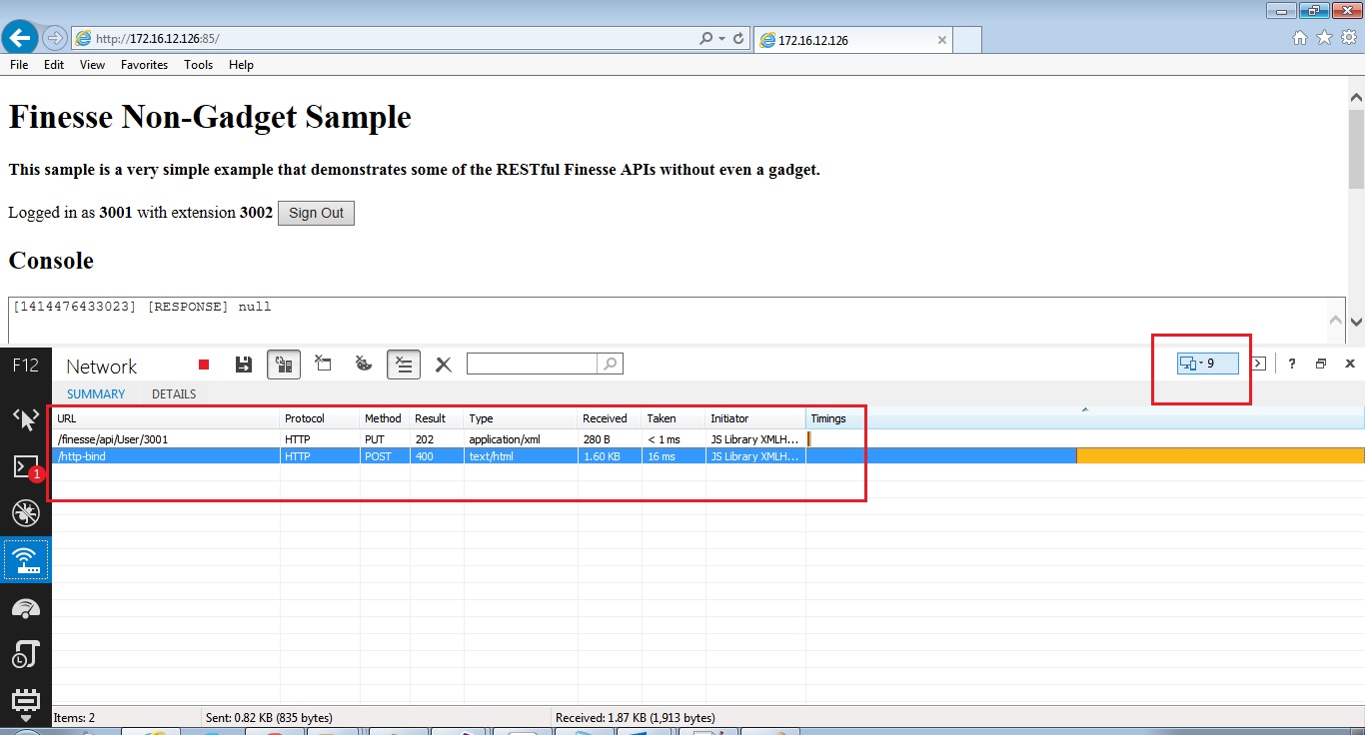Image resolution: width=1365 pixels, height=735 pixels.
Task: Click the Items: 2 status entry
Action: point(75,717)
